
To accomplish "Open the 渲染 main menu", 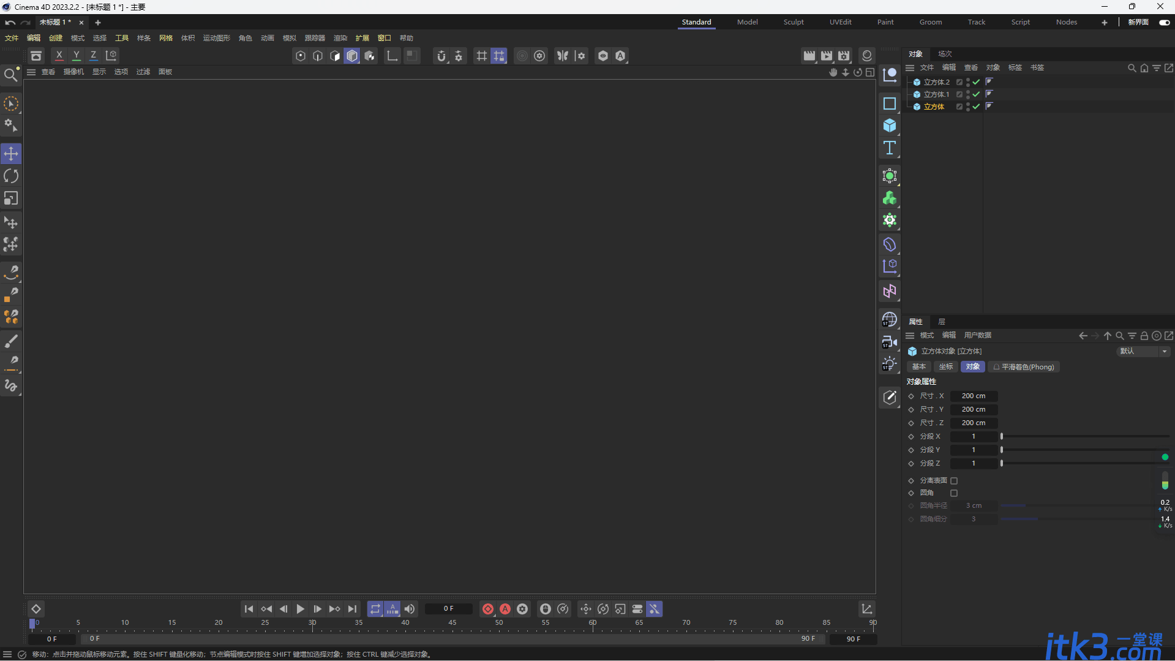I will pos(340,38).
